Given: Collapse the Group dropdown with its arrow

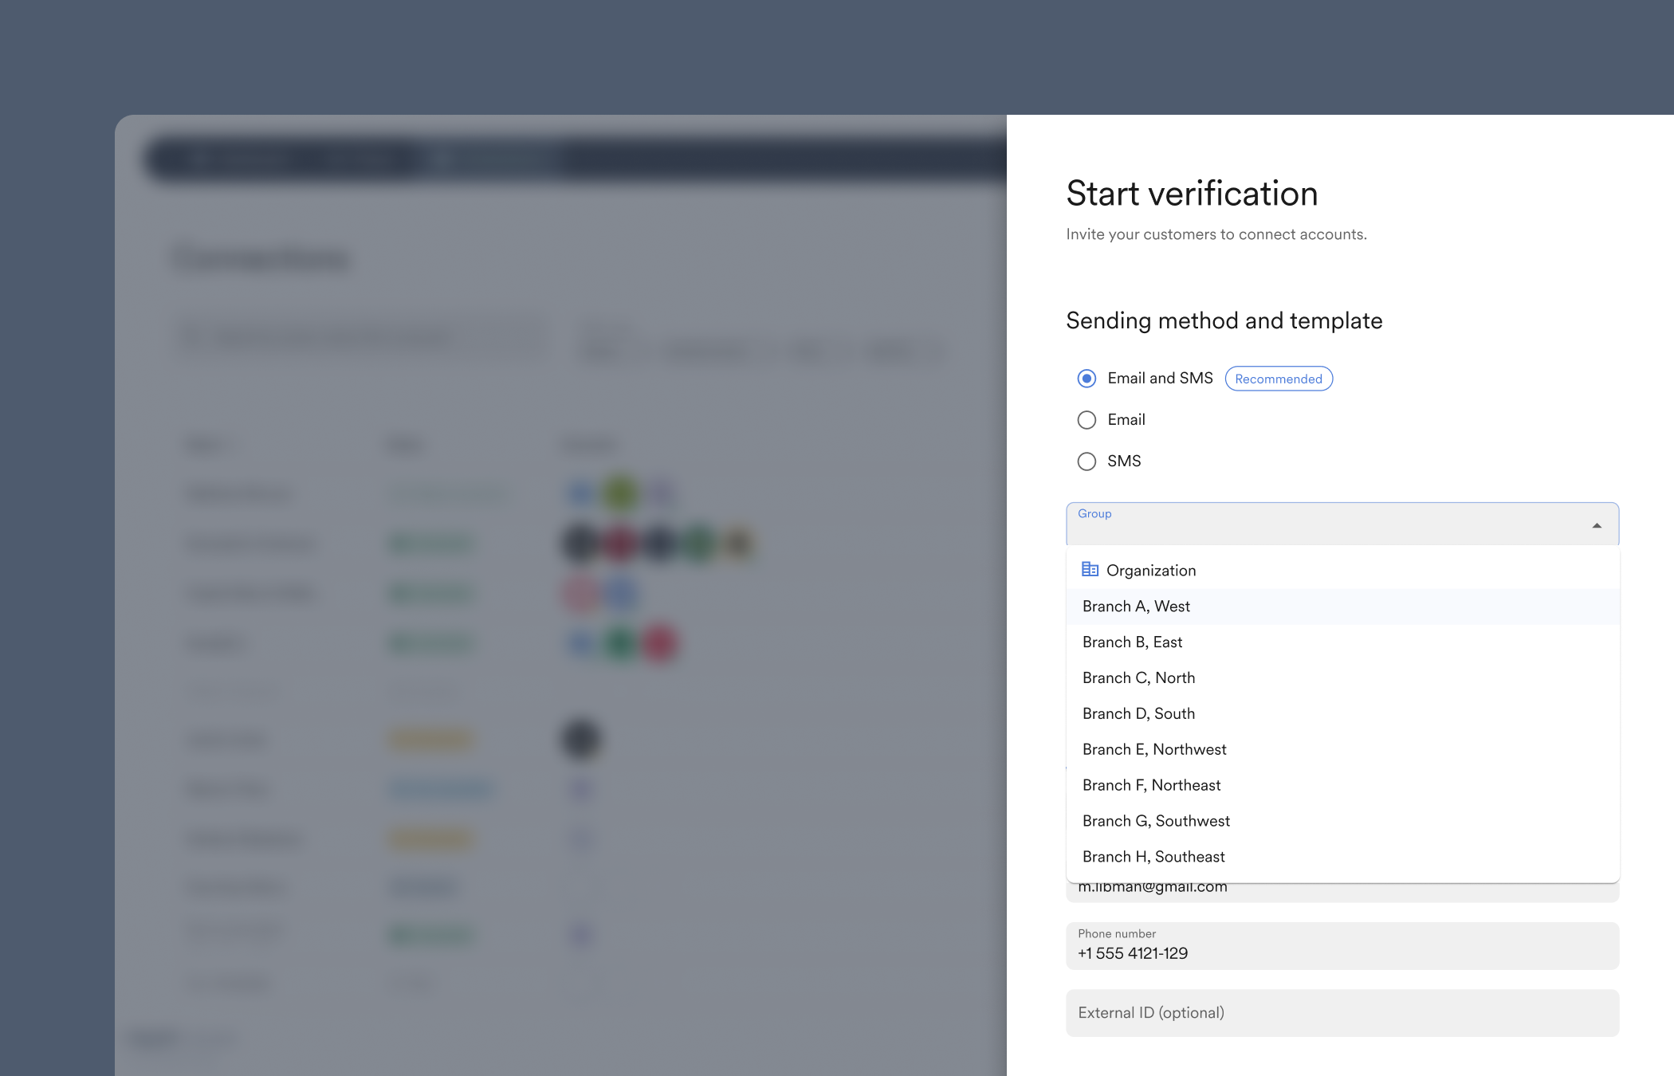Looking at the screenshot, I should 1596,525.
